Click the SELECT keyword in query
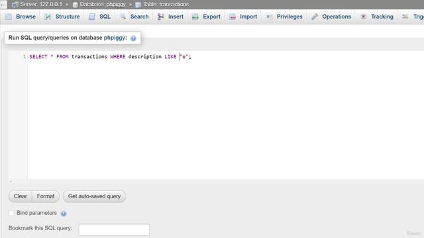This screenshot has width=424, height=238. click(38, 57)
